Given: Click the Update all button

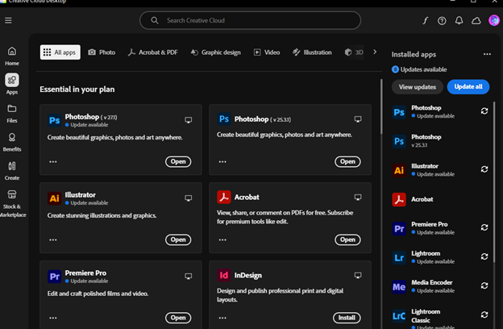Looking at the screenshot, I should [468, 86].
